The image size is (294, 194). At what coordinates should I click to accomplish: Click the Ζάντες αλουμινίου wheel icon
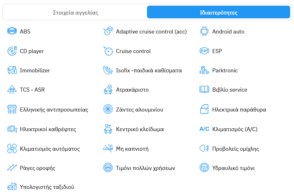(x=108, y=109)
